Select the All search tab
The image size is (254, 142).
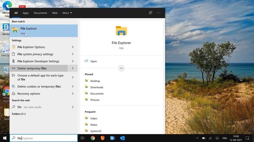pos(16,13)
